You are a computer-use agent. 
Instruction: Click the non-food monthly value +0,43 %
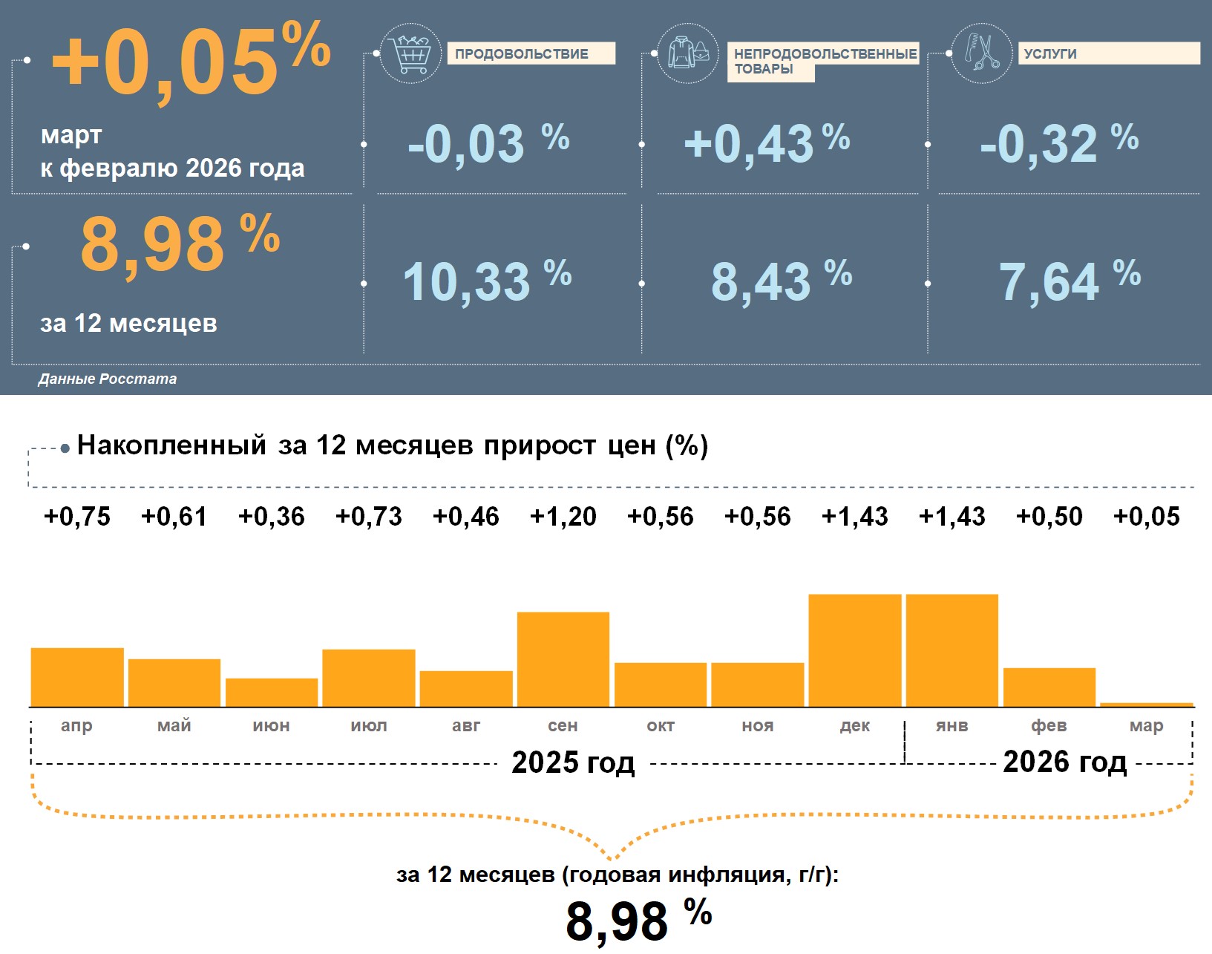pos(767,143)
